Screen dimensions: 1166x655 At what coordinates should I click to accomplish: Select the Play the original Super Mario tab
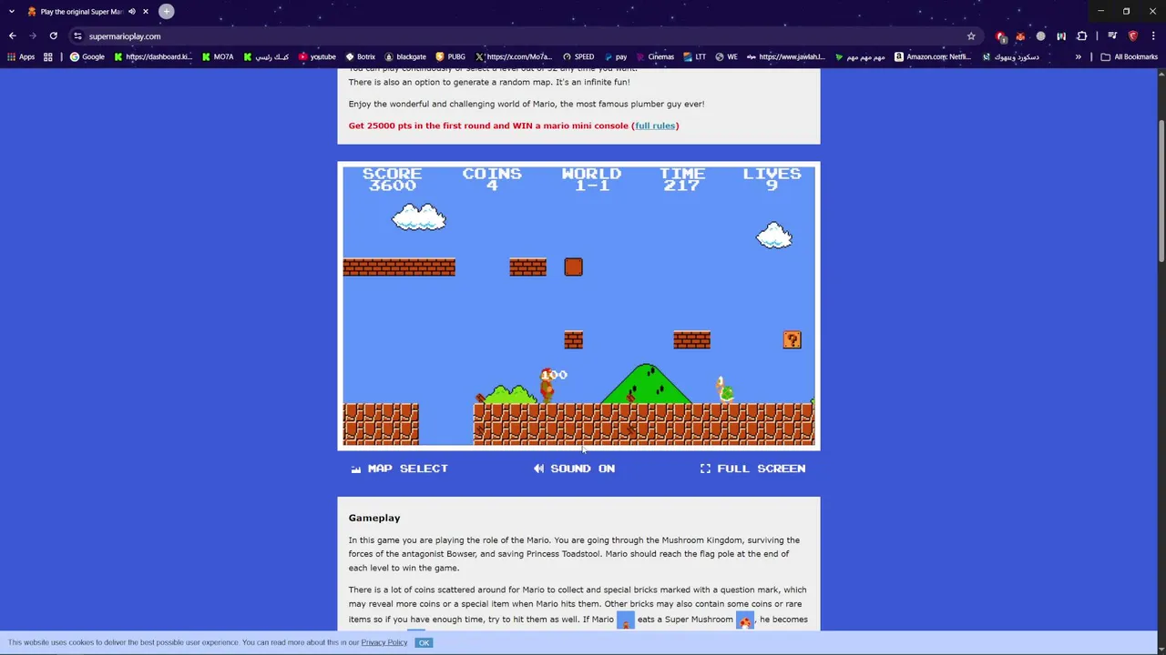click(x=80, y=12)
